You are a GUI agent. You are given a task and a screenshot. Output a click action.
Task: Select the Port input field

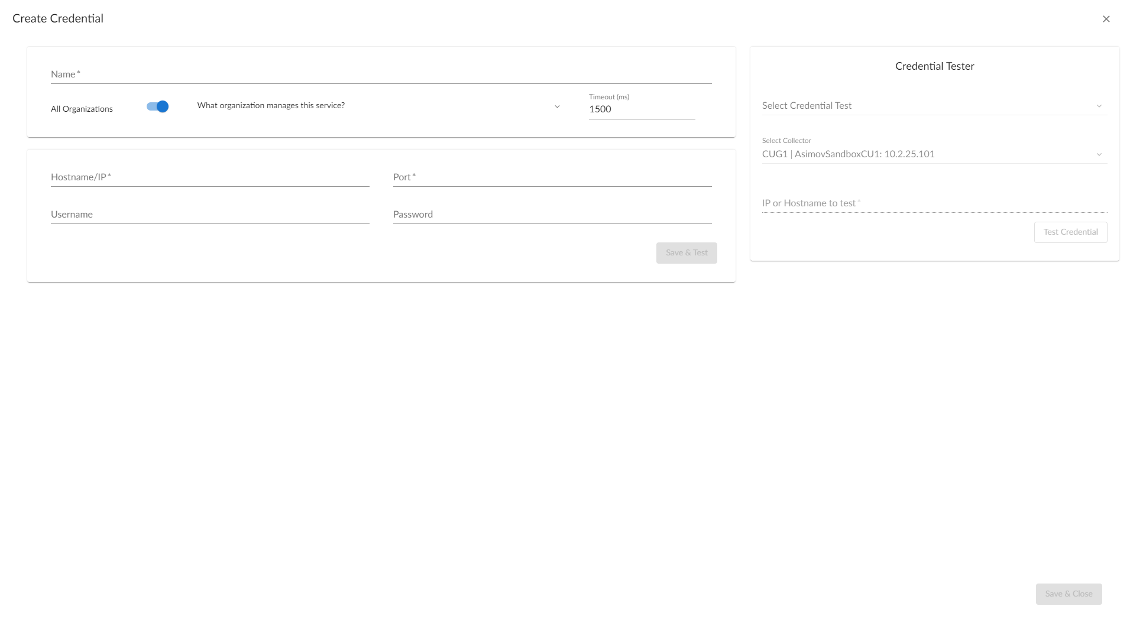[x=552, y=177]
